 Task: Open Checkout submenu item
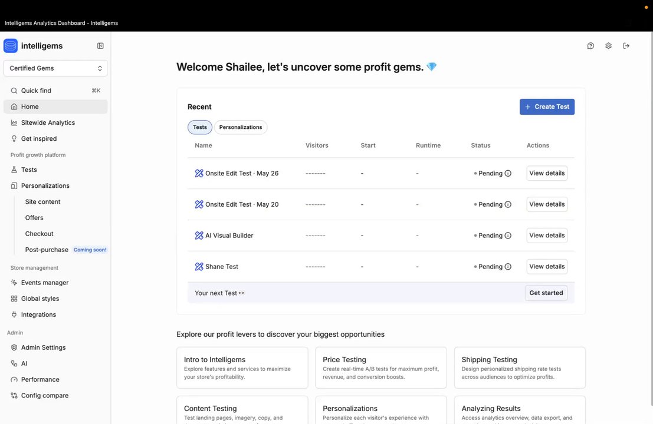pos(39,234)
